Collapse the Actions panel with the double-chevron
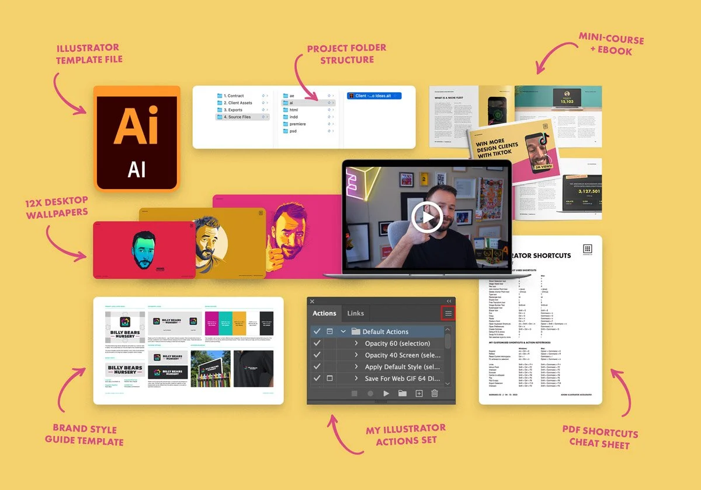701x490 pixels. click(x=449, y=301)
